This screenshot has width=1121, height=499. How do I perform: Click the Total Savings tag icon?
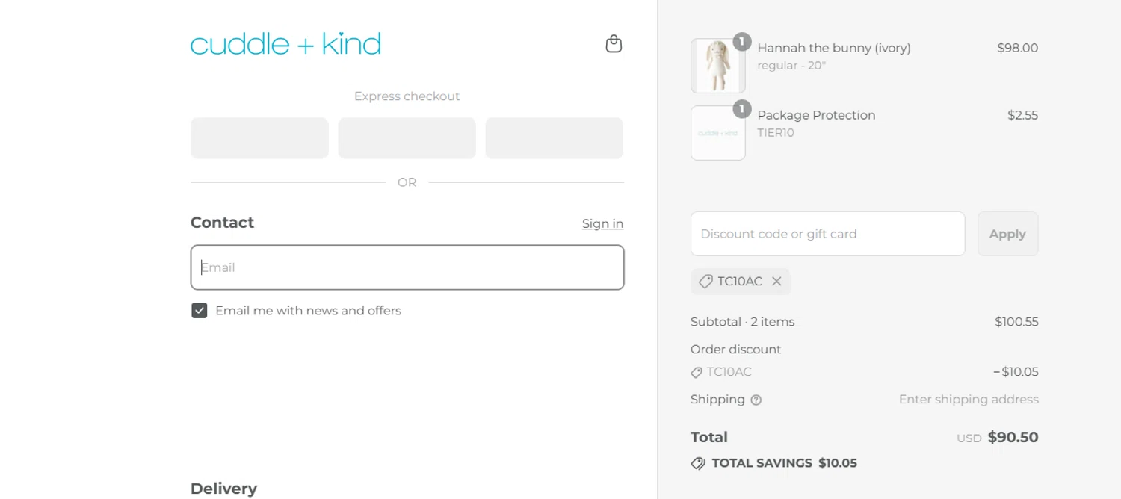click(x=698, y=463)
